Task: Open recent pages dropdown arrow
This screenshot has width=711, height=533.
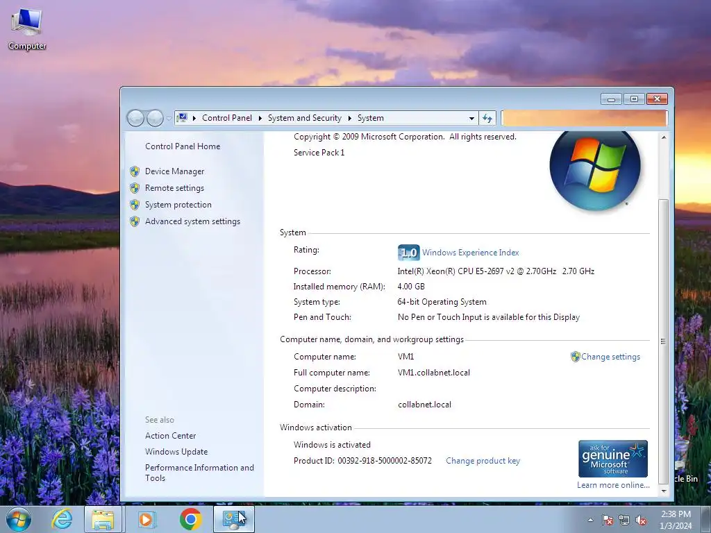Action: pos(169,118)
